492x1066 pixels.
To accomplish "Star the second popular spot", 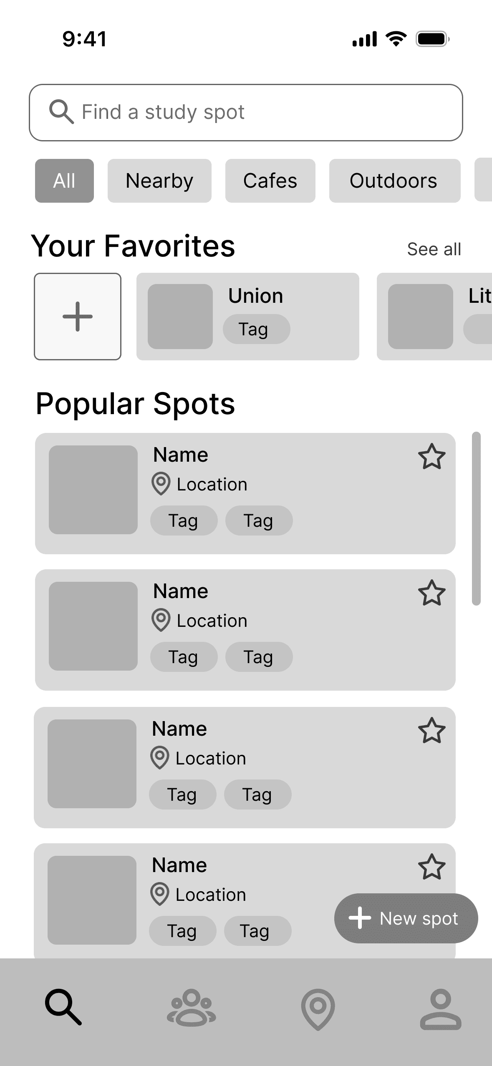I will point(432,593).
